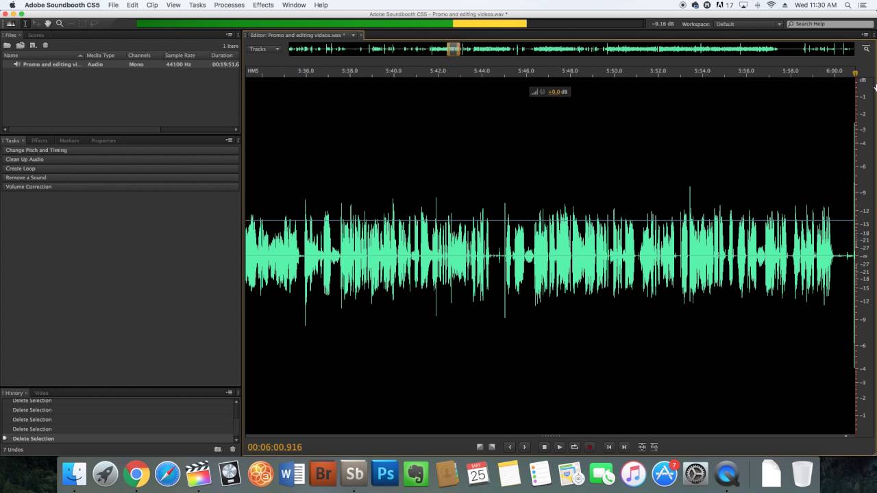Click the Open File folder icon in Files panel

click(x=8, y=45)
